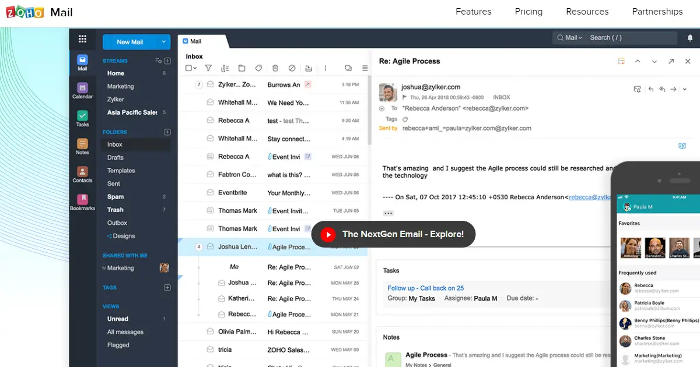The width and height of the screenshot is (700, 367).
Task: Expand recipient details arrow beside To
Action: click(381, 108)
